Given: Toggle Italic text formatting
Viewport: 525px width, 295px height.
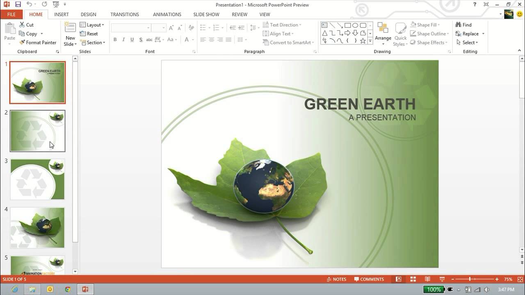Looking at the screenshot, I should pos(123,40).
